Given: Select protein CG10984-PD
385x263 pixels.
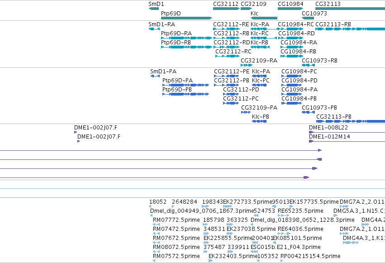Looking at the screenshot, I should tap(291, 85).
